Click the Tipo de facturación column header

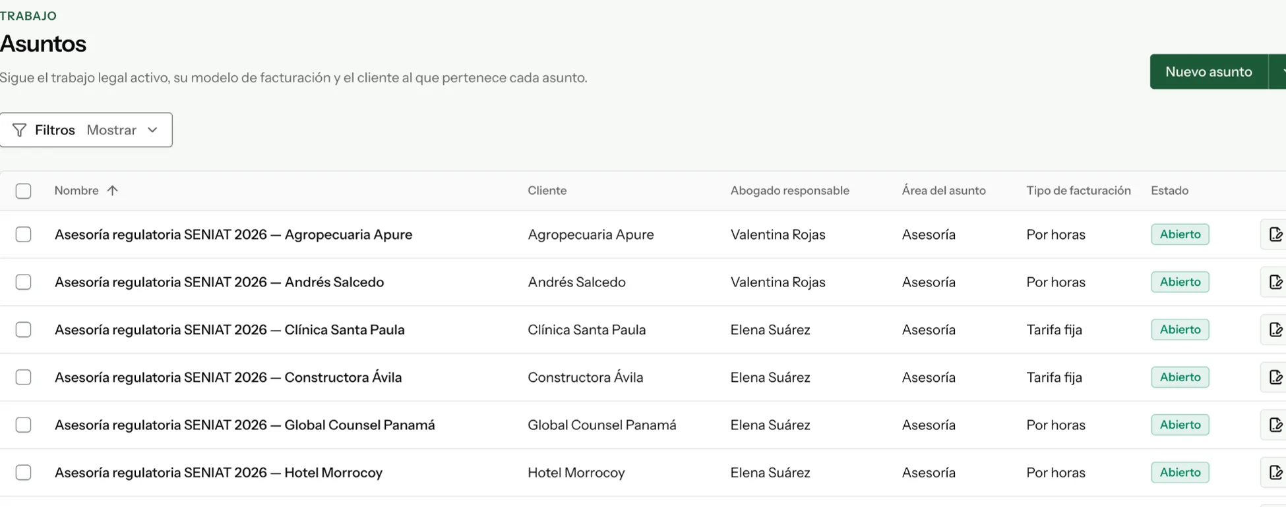(1078, 190)
